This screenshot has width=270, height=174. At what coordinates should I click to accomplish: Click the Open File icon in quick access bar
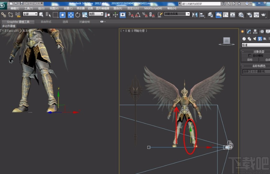click(x=16, y=3)
